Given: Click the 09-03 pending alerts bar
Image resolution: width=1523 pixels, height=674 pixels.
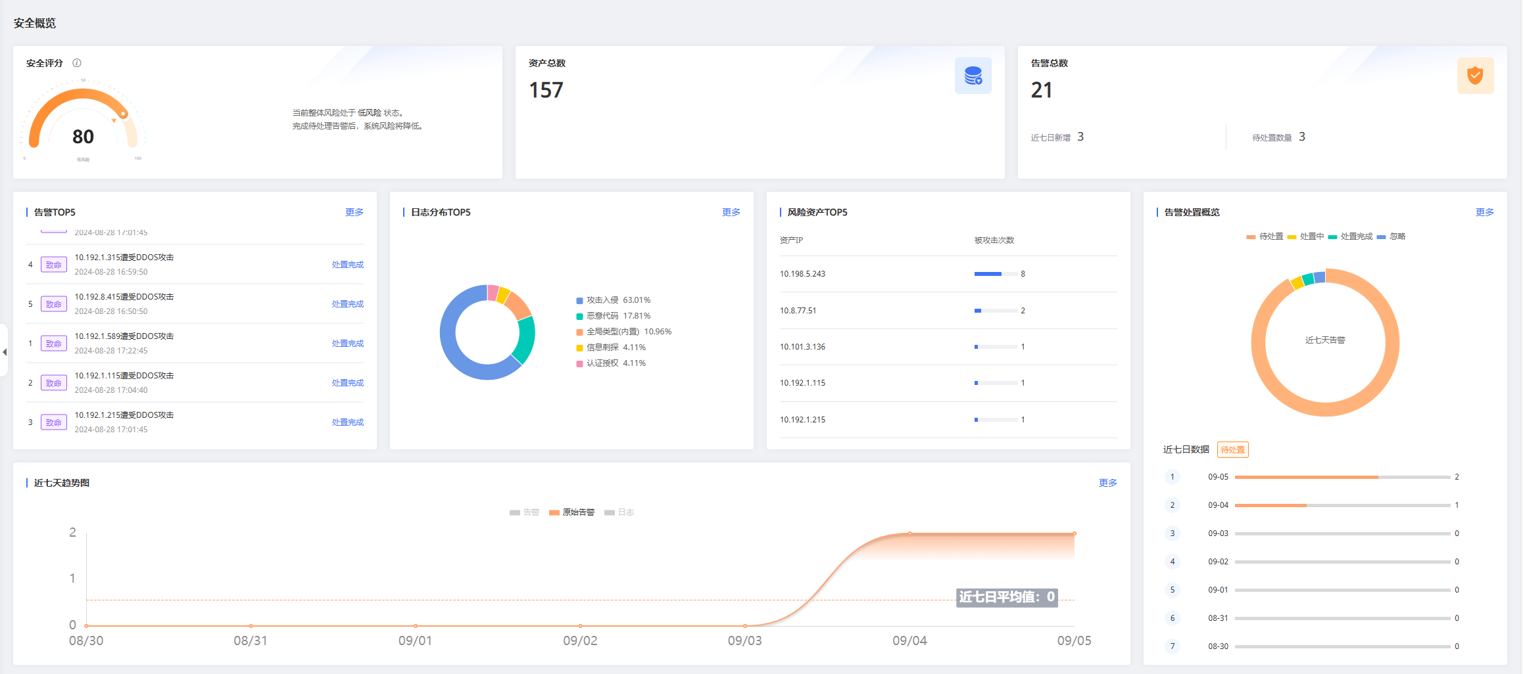Looking at the screenshot, I should coord(1342,533).
